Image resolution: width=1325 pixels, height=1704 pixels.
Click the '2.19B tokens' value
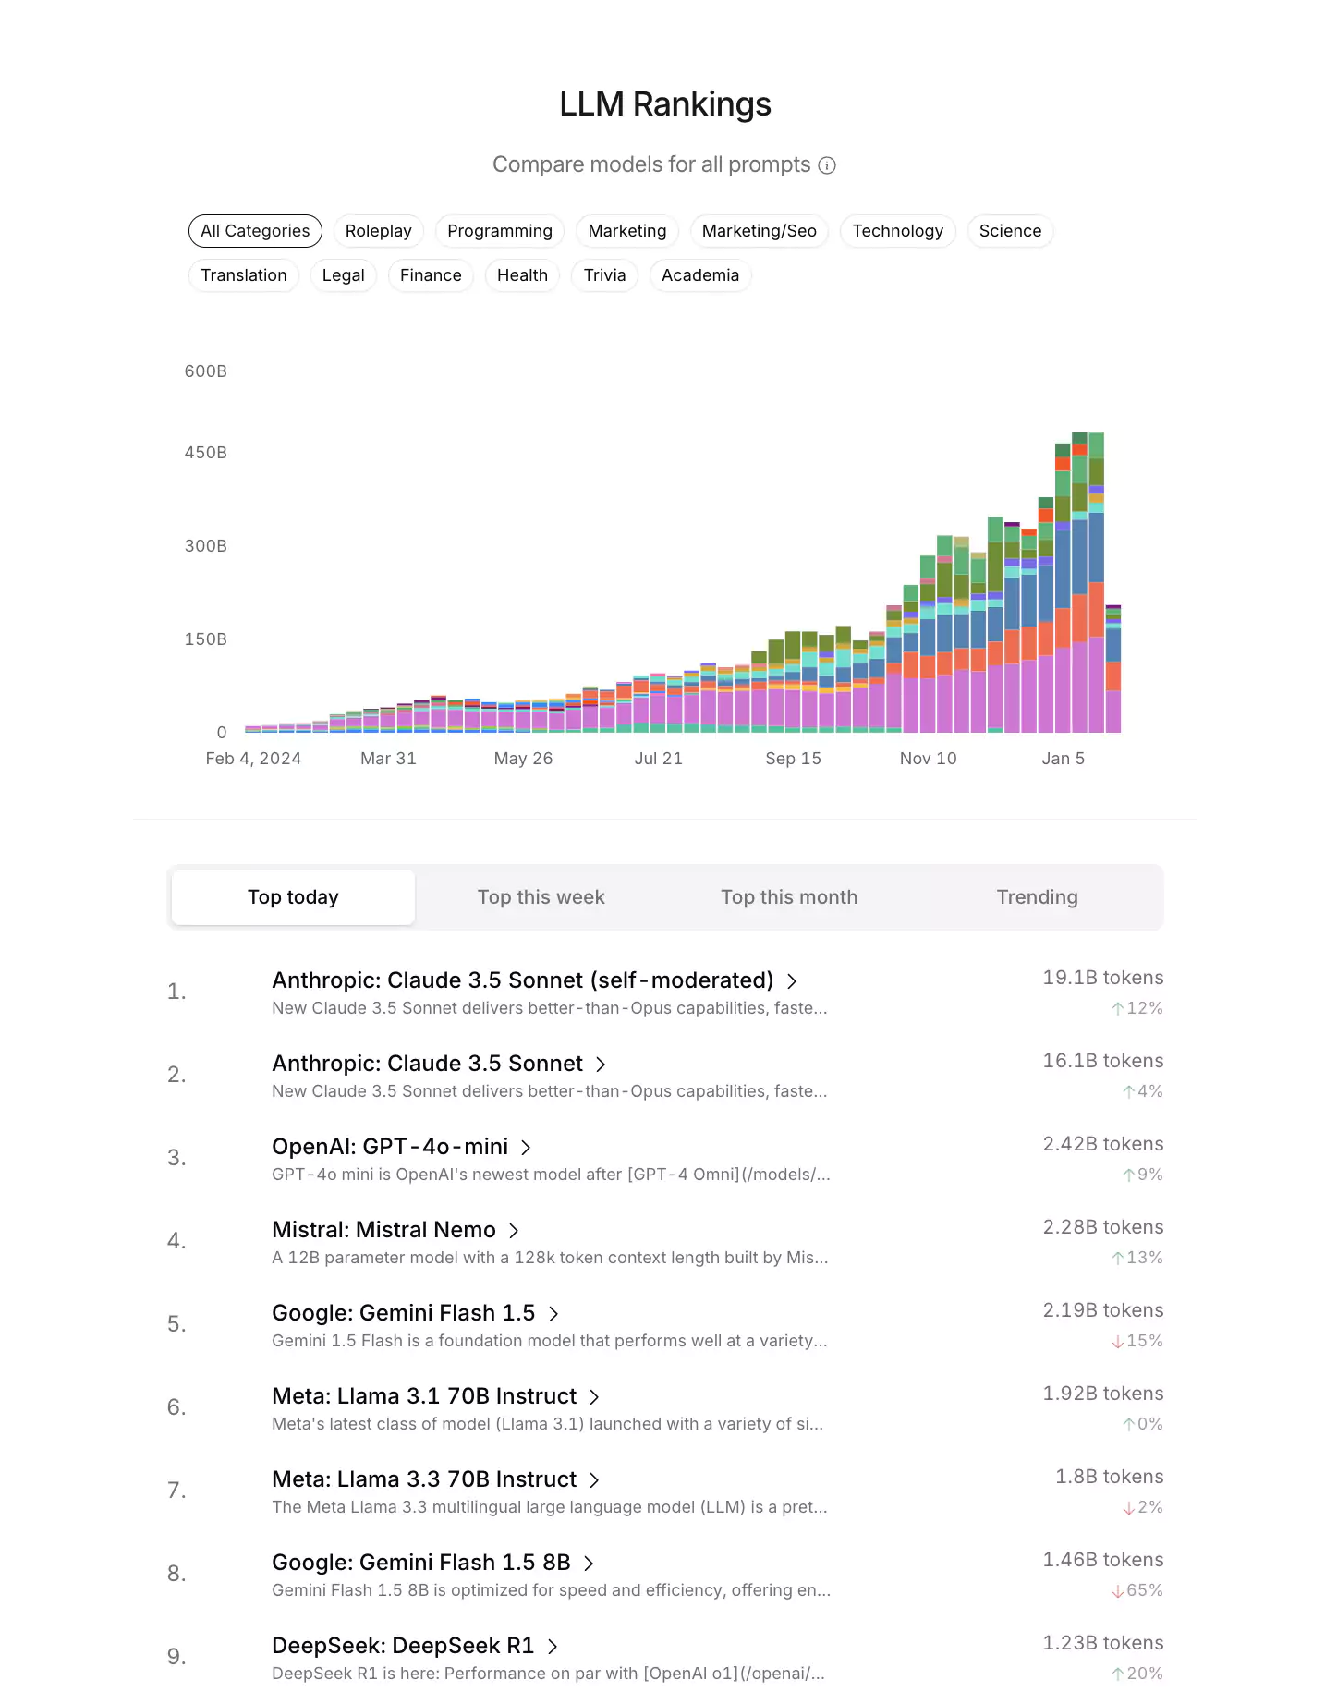(x=1103, y=1310)
